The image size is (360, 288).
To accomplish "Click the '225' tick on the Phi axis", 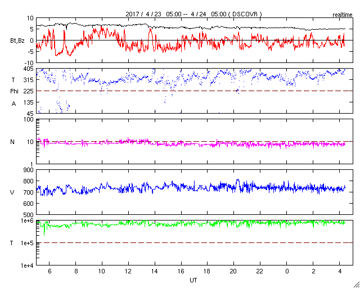I will pyautogui.click(x=29, y=91).
